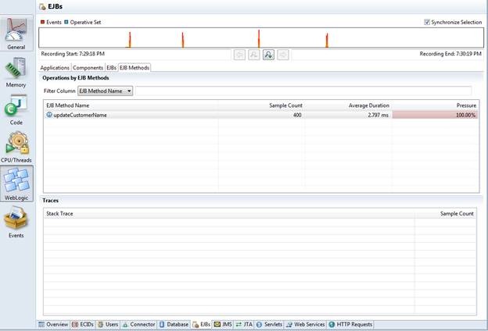Image resolution: width=488 pixels, height=331 pixels.
Task: Open the Events sidebar group
Action: 16,222
